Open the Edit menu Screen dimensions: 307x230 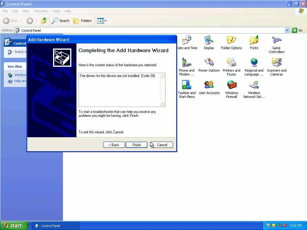point(15,11)
